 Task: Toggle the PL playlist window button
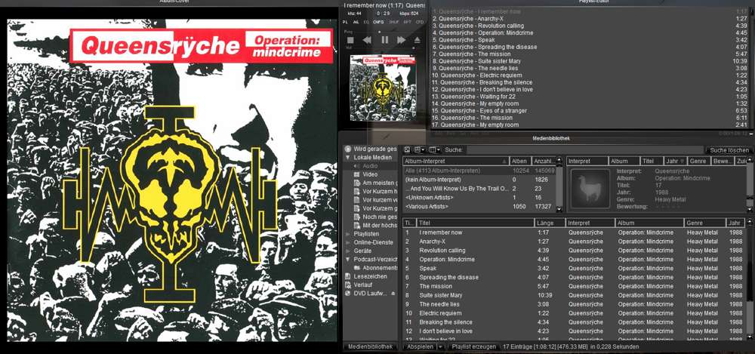(346, 23)
